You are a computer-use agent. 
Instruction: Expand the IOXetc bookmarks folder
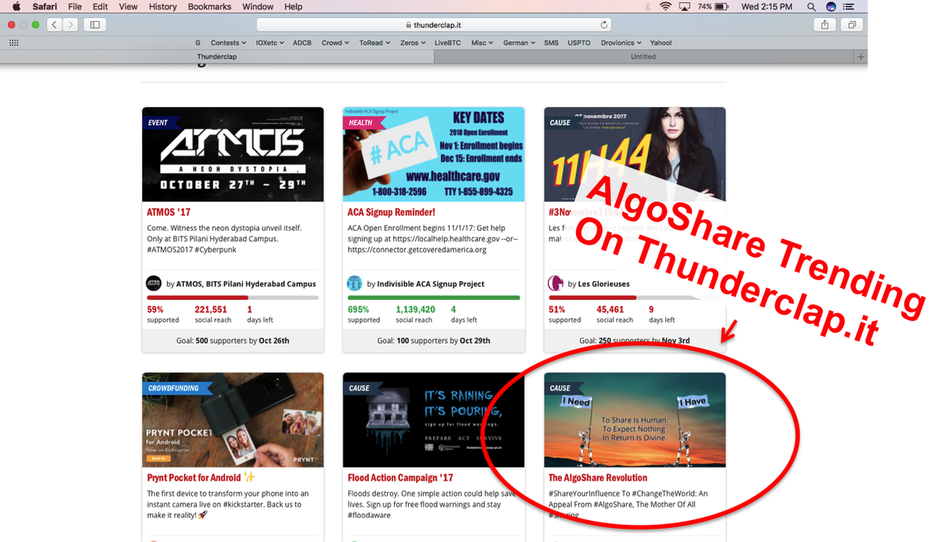click(270, 43)
